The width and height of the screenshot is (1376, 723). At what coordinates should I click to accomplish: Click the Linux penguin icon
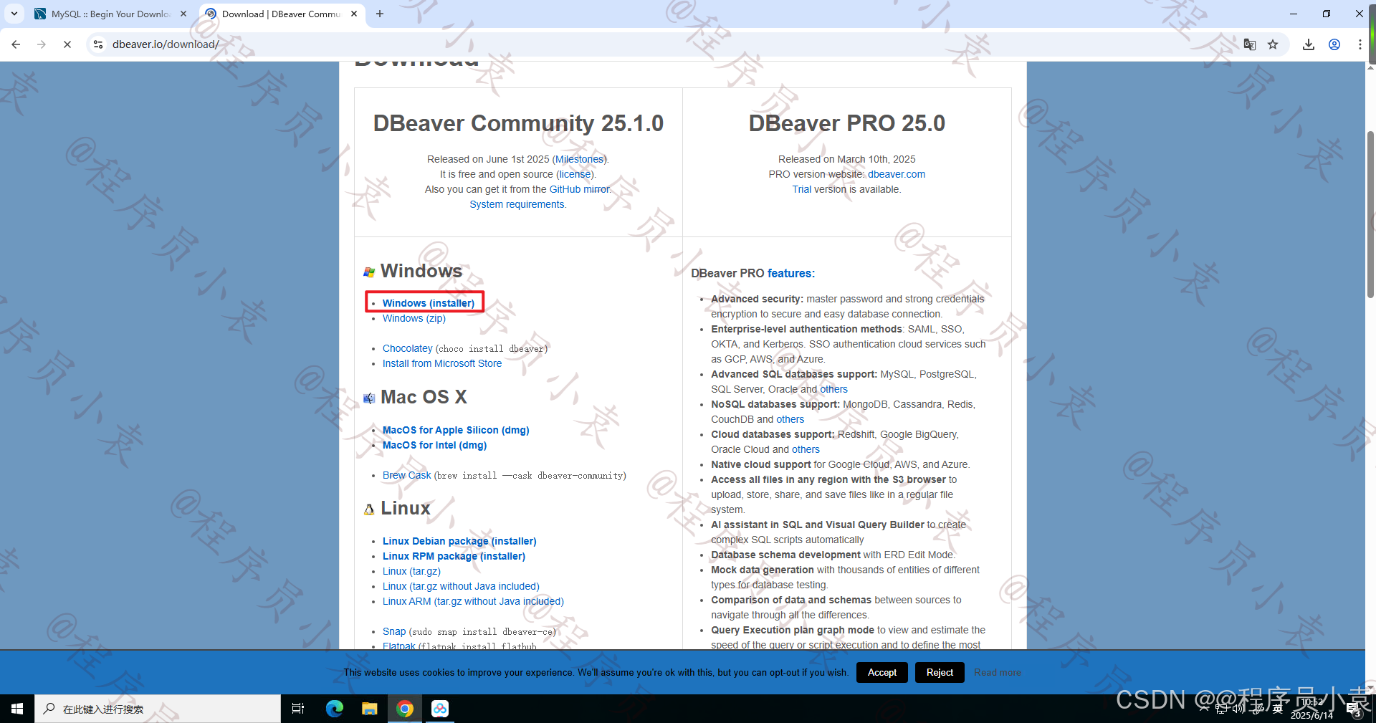click(x=369, y=509)
